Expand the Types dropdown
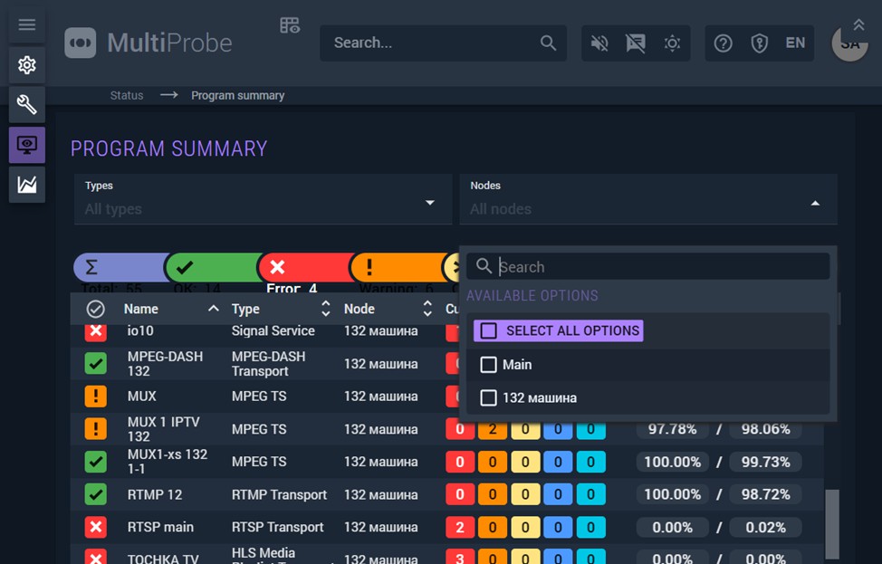This screenshot has height=564, width=882. (x=430, y=203)
